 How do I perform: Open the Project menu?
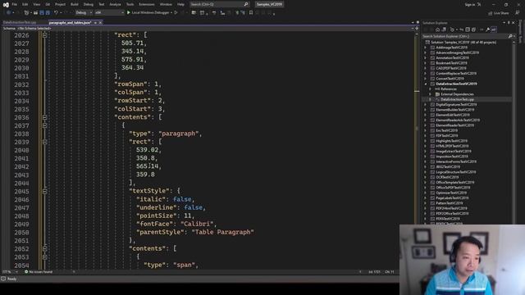click(60, 4)
